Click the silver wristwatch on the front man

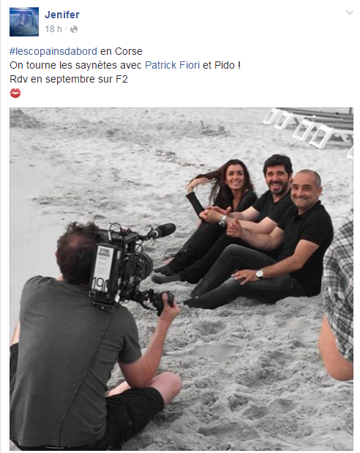click(259, 273)
